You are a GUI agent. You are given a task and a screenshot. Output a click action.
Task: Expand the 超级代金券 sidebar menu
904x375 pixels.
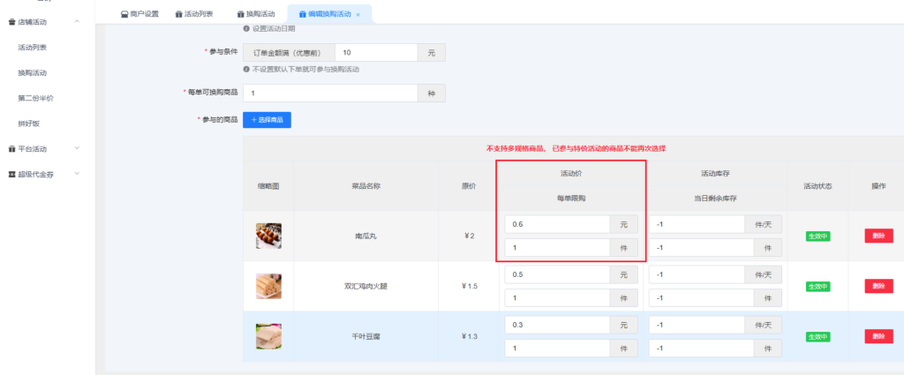[78, 174]
